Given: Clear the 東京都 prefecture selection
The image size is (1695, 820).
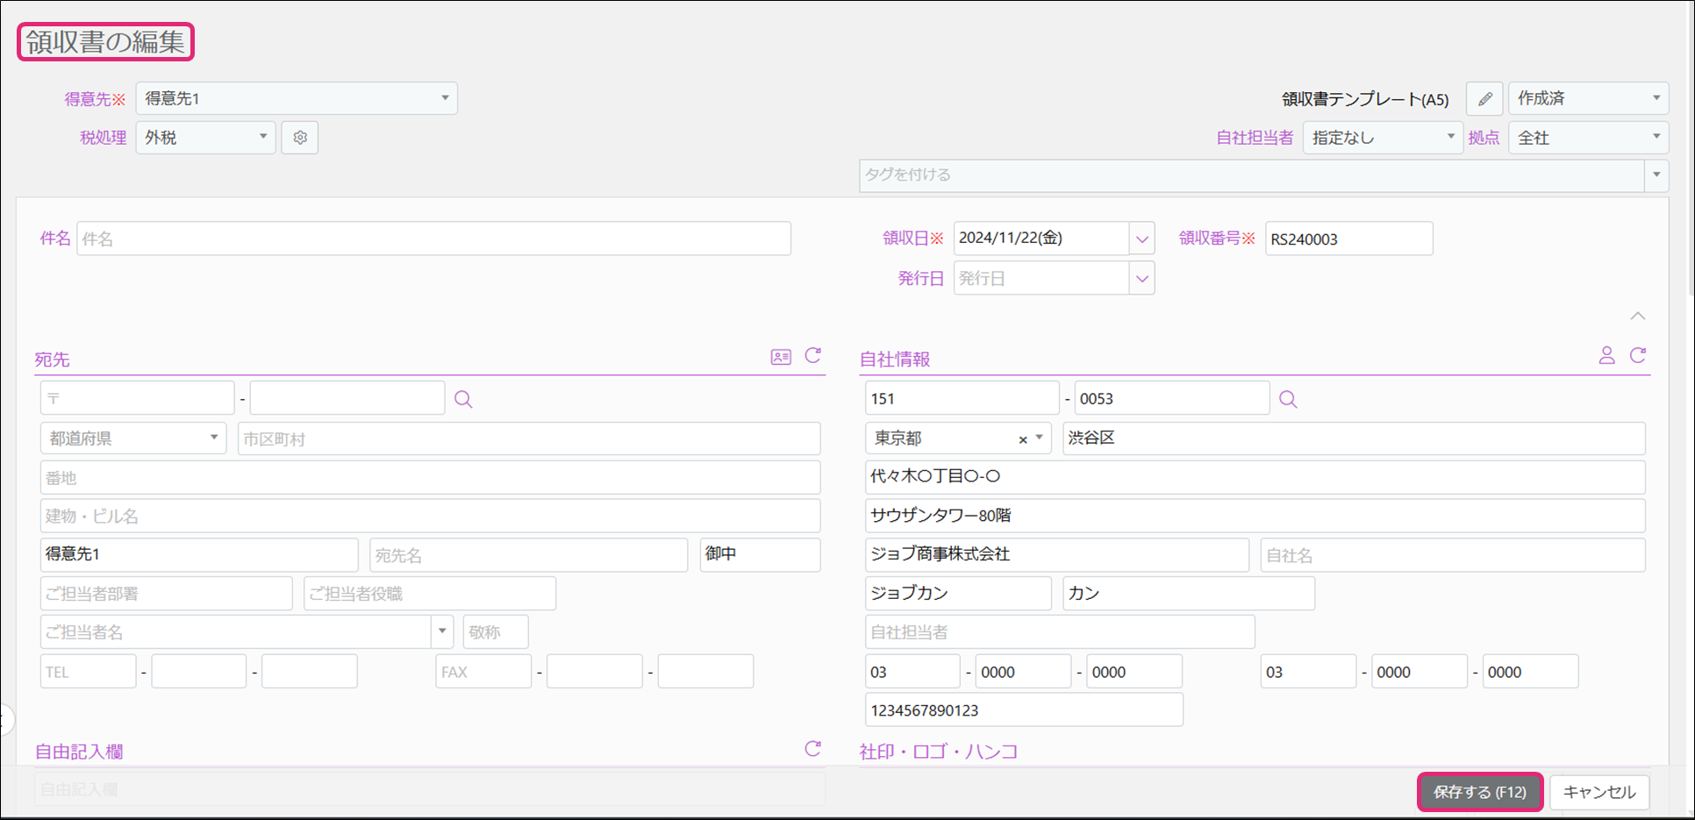Looking at the screenshot, I should [1022, 439].
